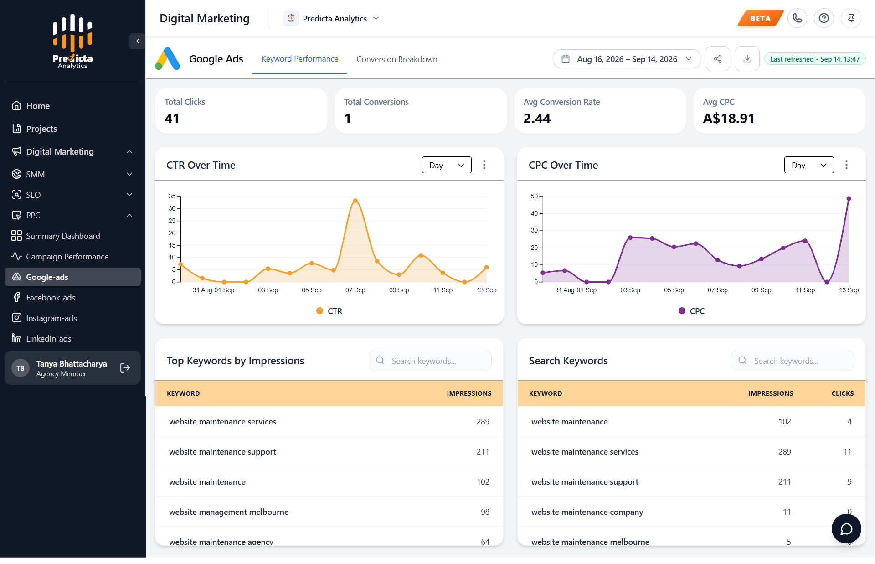
Task: Click the logout icon beside Tanya Bhattacharya
Action: pyautogui.click(x=125, y=368)
